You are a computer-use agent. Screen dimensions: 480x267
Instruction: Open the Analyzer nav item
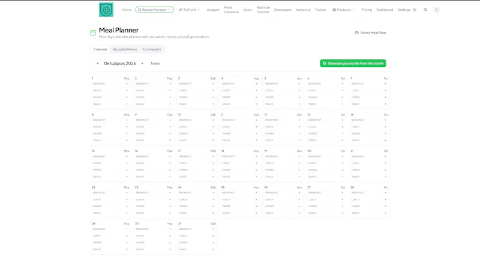pos(213,10)
